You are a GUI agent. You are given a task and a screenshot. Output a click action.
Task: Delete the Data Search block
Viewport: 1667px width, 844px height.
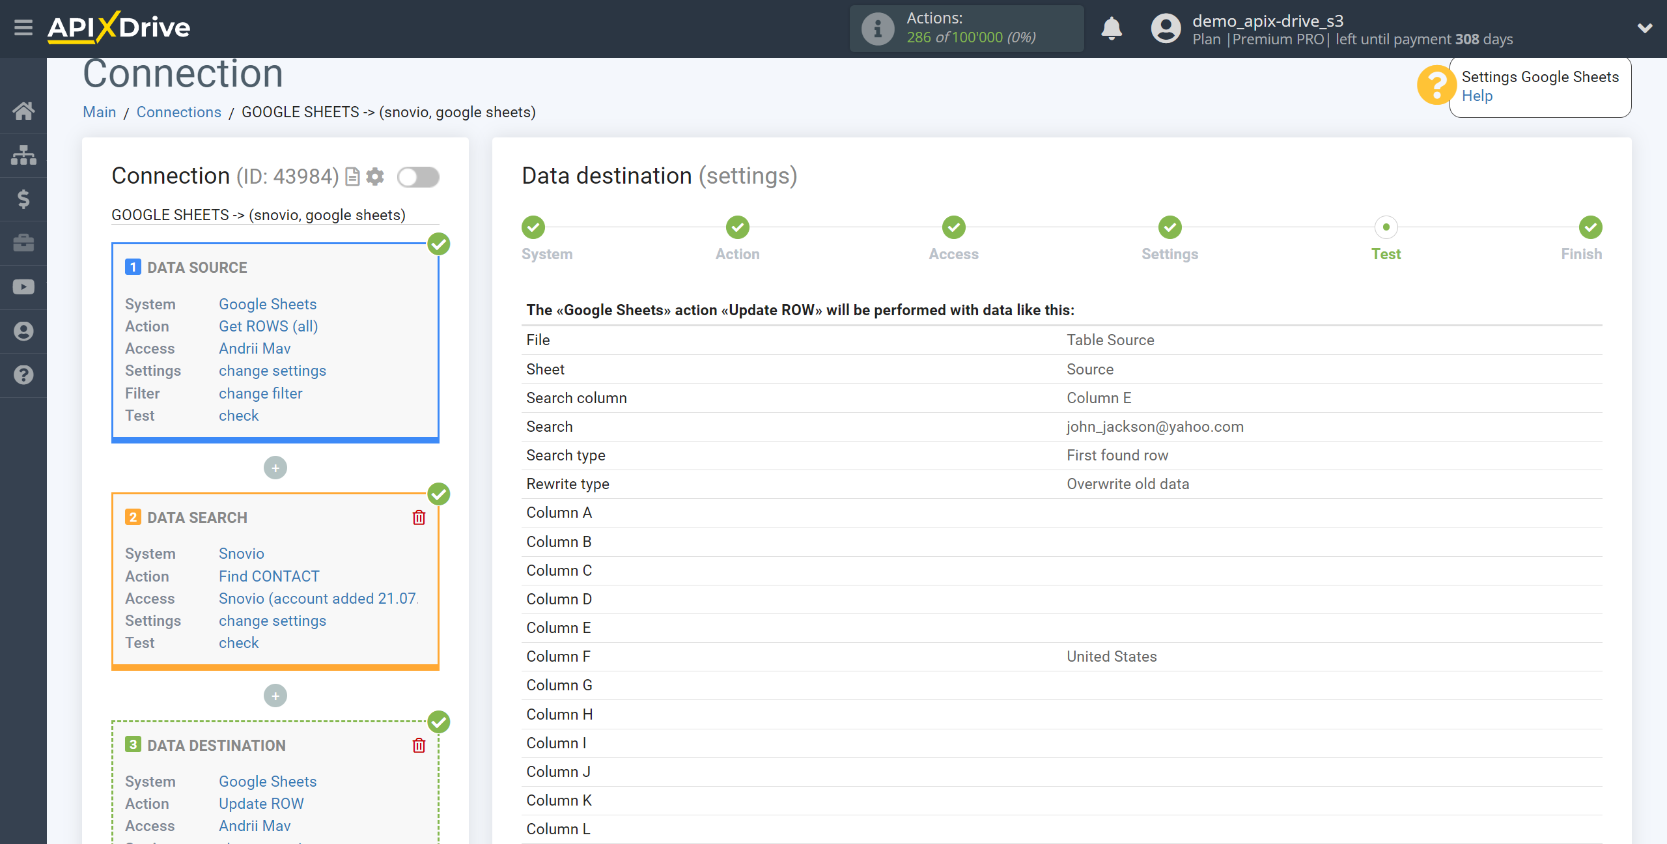(419, 518)
